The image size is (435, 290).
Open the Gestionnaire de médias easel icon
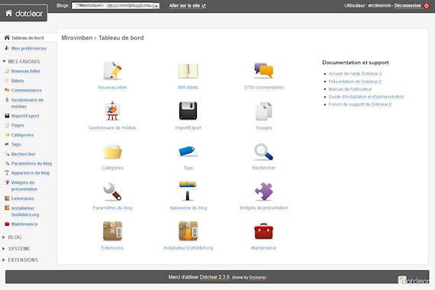pos(112,111)
